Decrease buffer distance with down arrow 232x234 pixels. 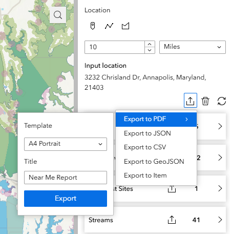pos(150,50)
